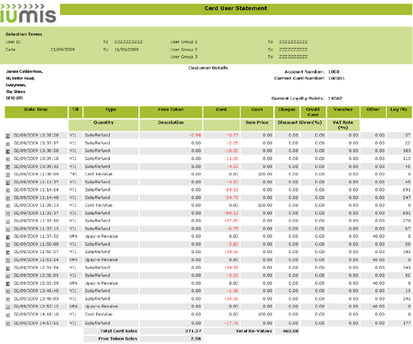Click the To date 16/09/2009

[126, 50]
